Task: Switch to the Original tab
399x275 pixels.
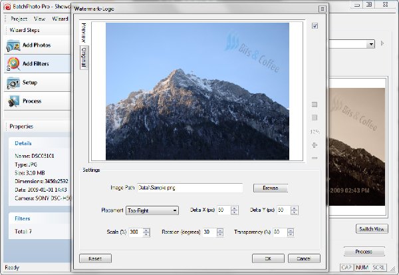Action: 84,57
